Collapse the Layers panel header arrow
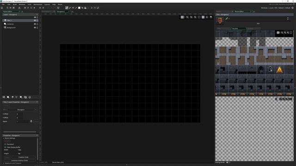296x166 pixels. (x=37, y=14)
